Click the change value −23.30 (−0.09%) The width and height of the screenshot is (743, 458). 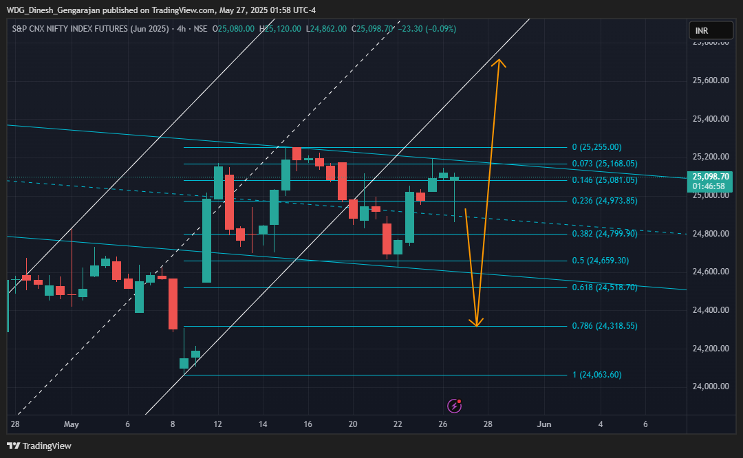pyautogui.click(x=427, y=29)
